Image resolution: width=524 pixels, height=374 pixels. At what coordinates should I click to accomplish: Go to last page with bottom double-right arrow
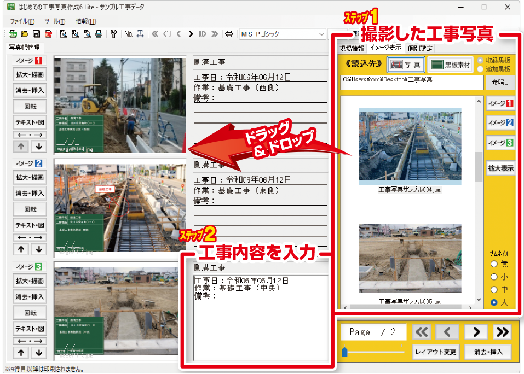point(502,332)
